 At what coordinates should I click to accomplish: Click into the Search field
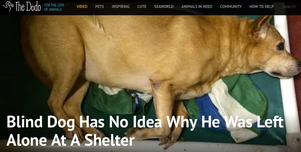point(289,6)
